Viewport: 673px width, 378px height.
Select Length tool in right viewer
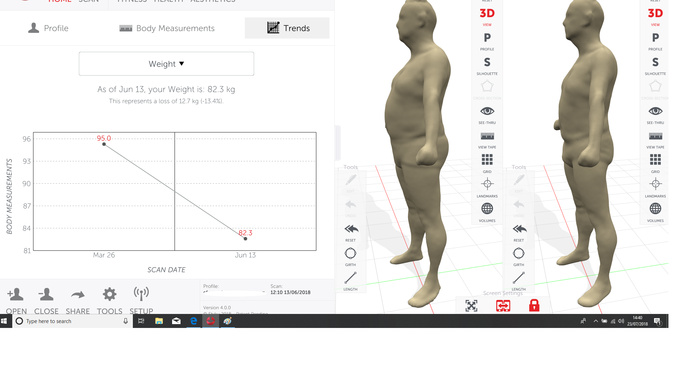519,281
